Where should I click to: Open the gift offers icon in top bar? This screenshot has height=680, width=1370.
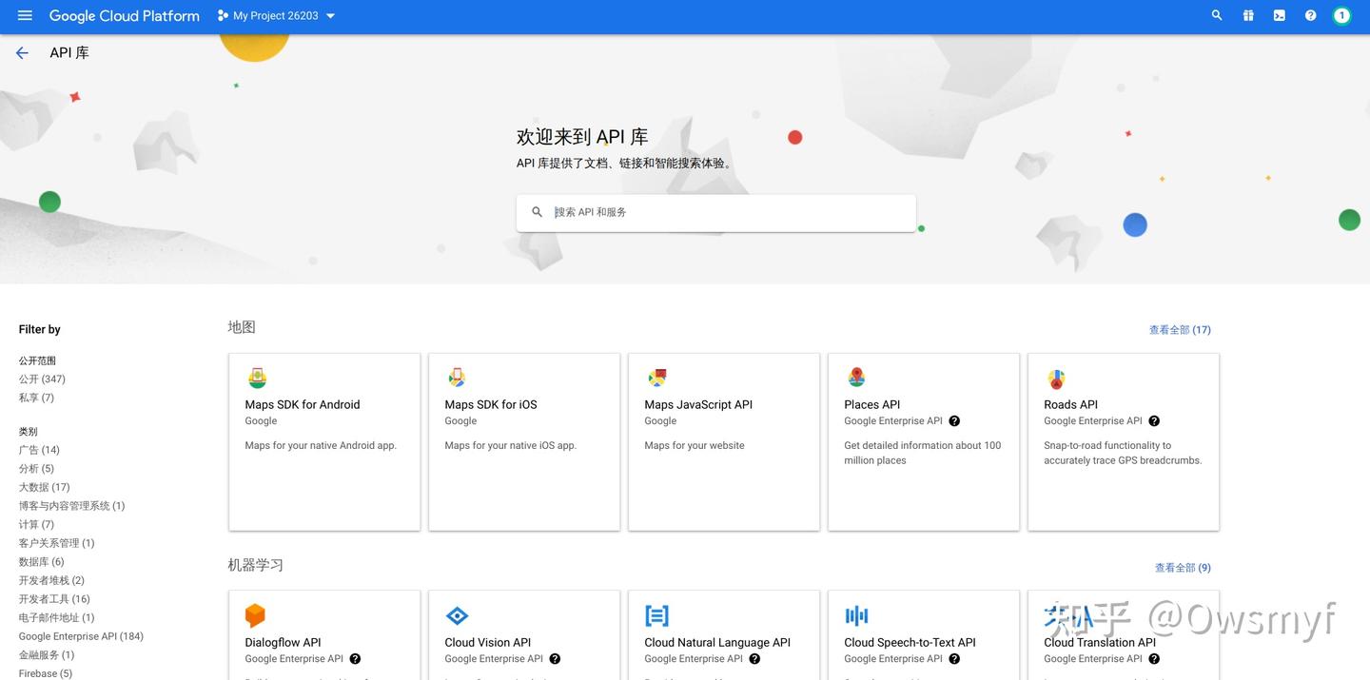1246,14
